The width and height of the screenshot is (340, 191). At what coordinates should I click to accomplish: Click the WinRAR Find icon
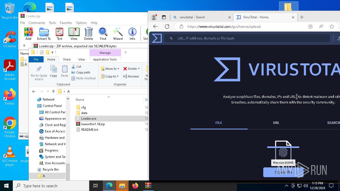pyautogui.click(x=103, y=34)
